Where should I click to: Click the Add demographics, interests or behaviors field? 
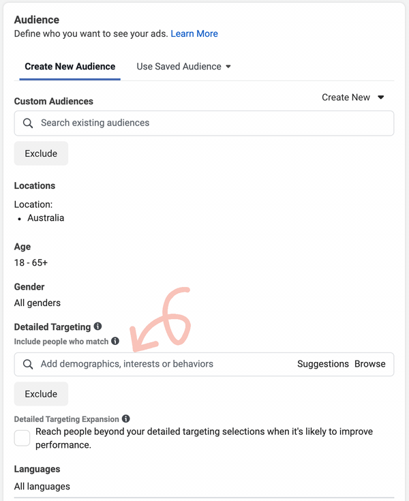click(x=164, y=364)
